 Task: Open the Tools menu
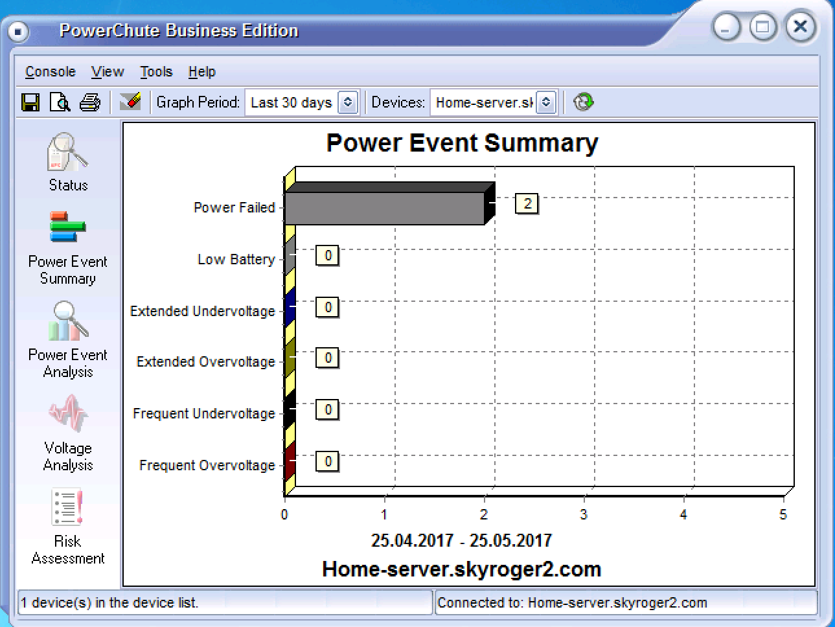(156, 72)
